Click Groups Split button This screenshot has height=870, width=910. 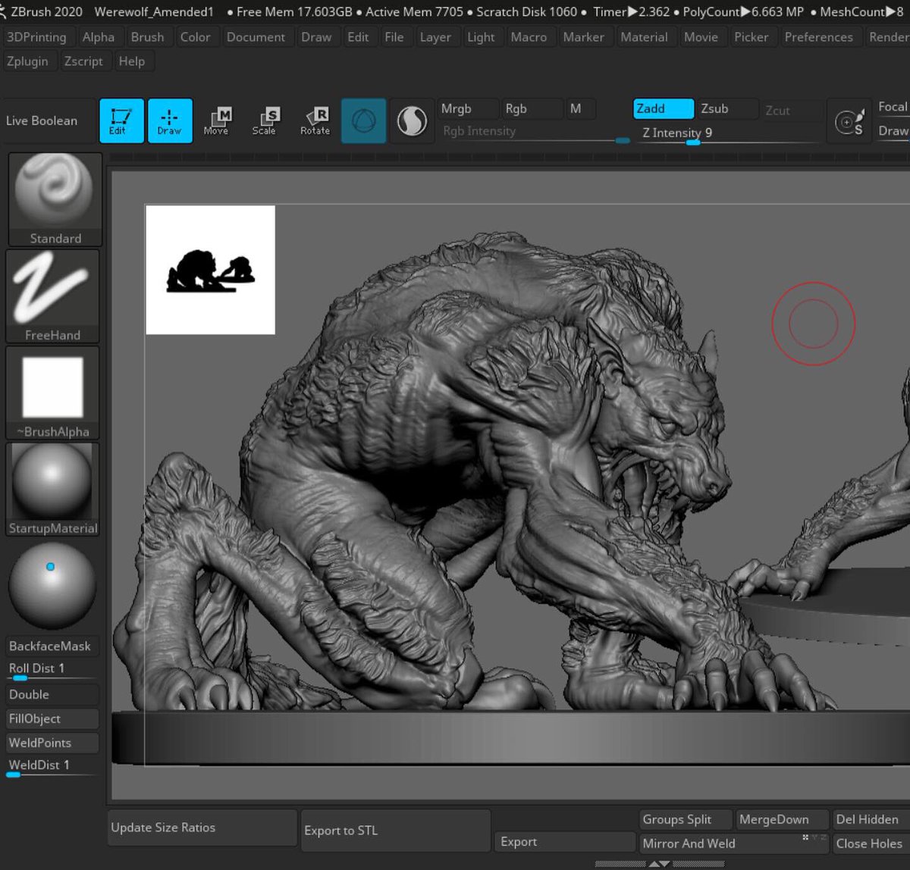[x=686, y=820]
